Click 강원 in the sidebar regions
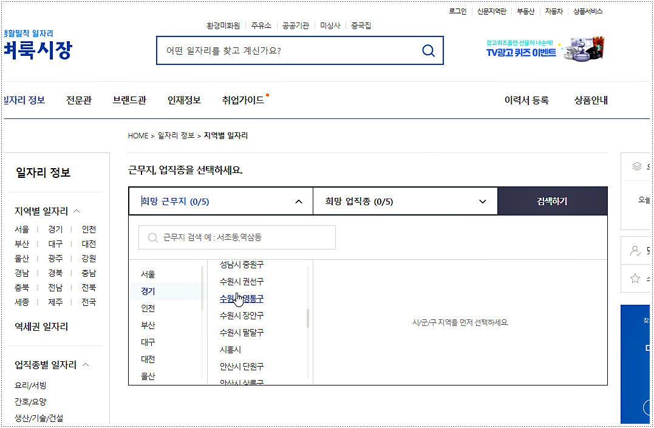 [89, 259]
